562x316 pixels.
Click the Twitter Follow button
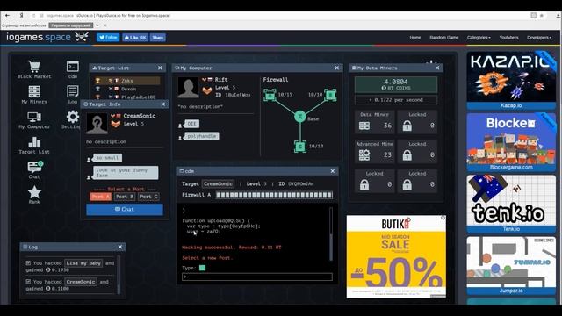[x=108, y=38]
